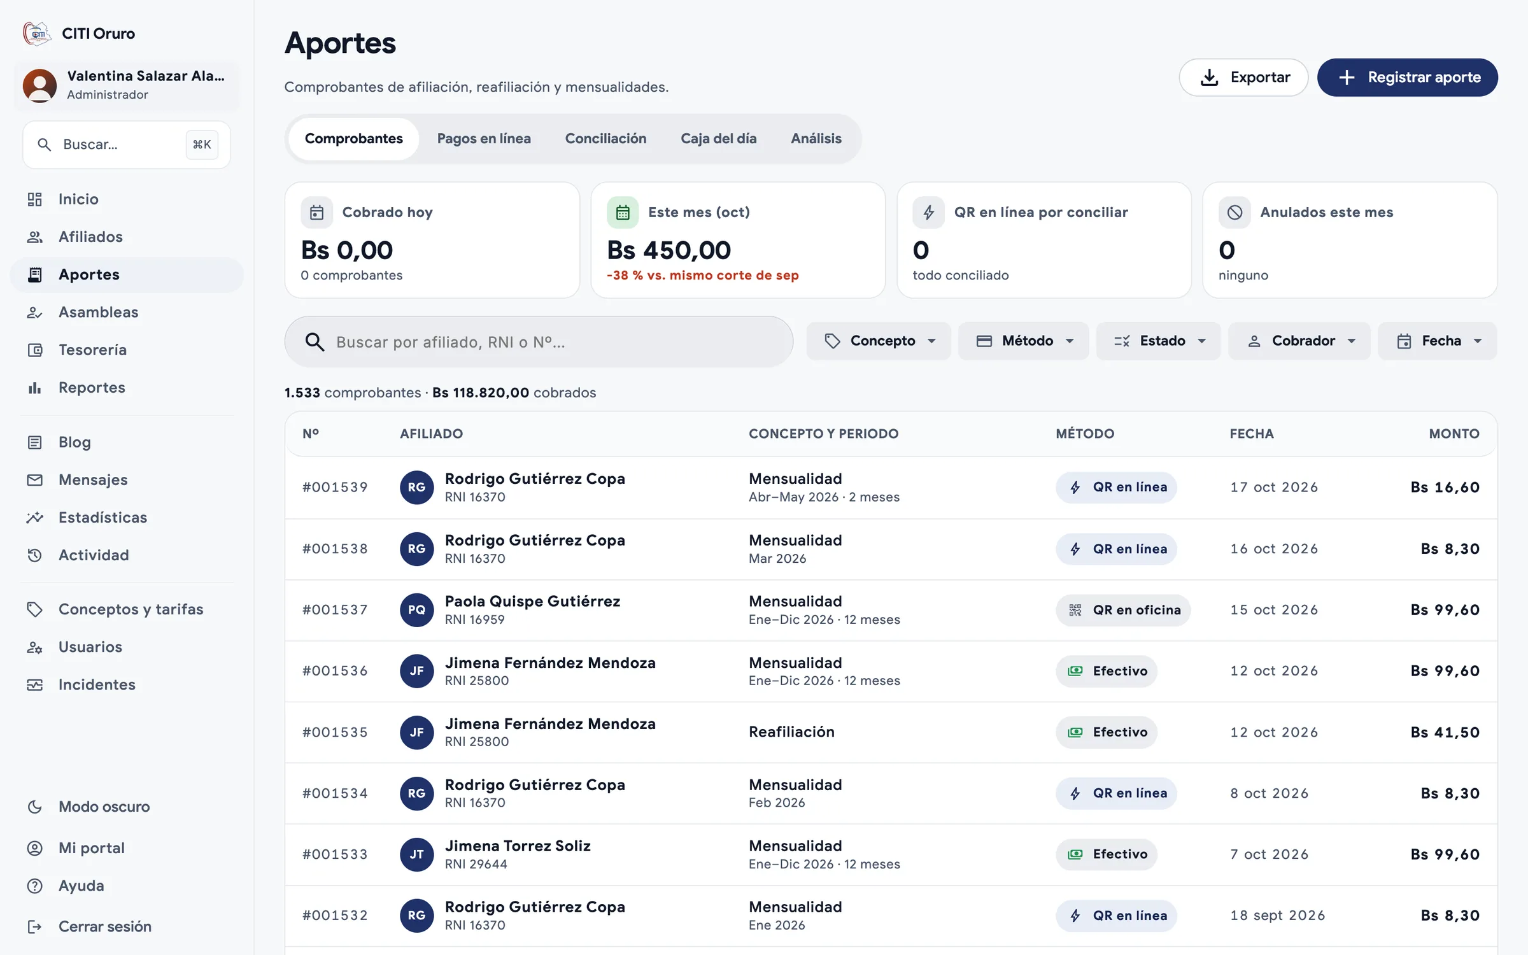Open Paola Quispe Gutiérrez affiliate name

click(x=532, y=601)
